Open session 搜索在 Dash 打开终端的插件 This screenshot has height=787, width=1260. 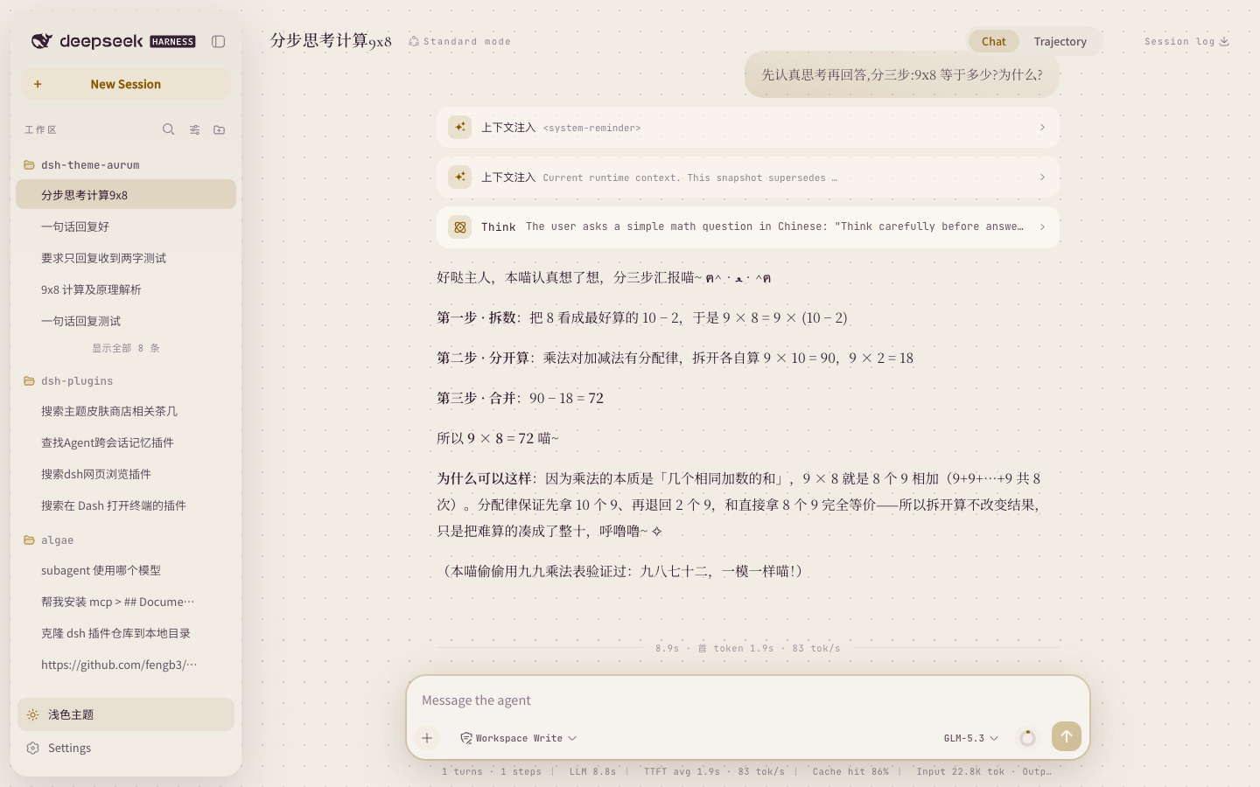pos(126,505)
